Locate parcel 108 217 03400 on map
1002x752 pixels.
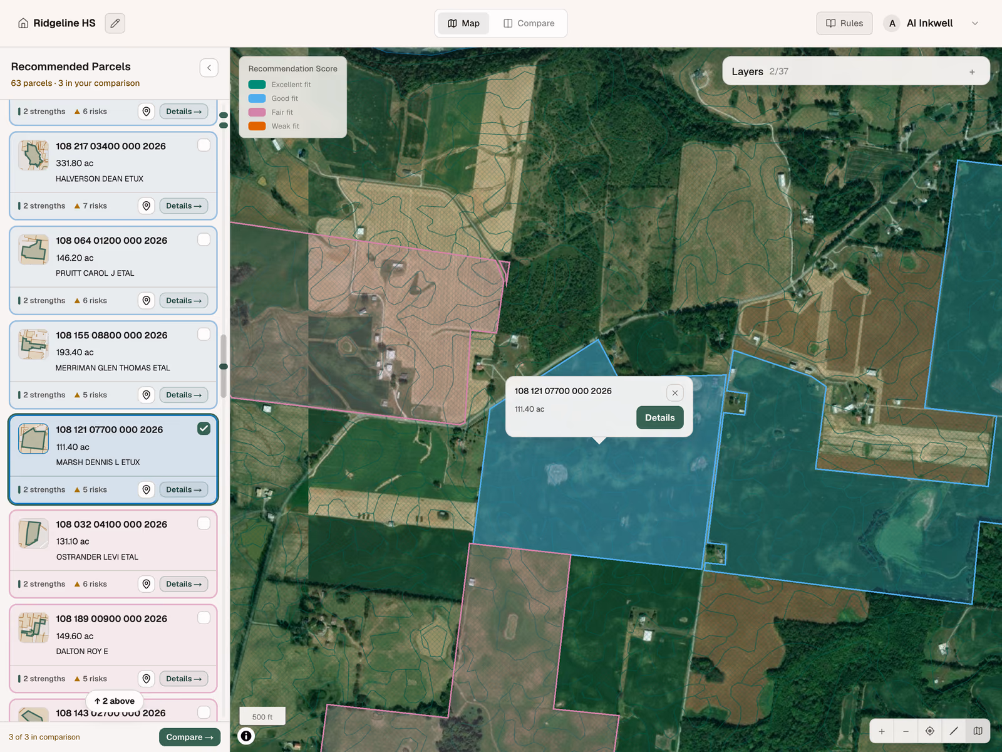146,206
